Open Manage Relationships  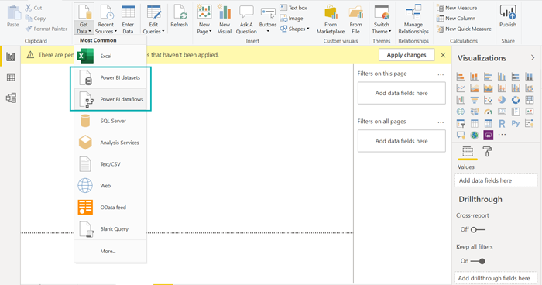(413, 19)
